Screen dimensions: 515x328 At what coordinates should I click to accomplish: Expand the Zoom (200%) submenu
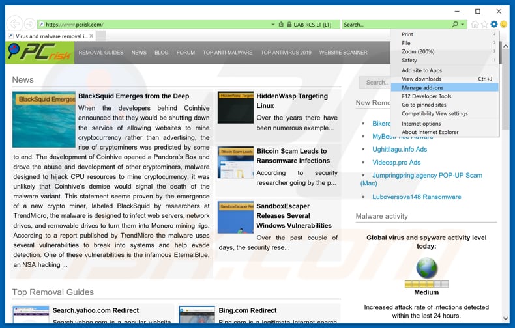[x=445, y=51]
